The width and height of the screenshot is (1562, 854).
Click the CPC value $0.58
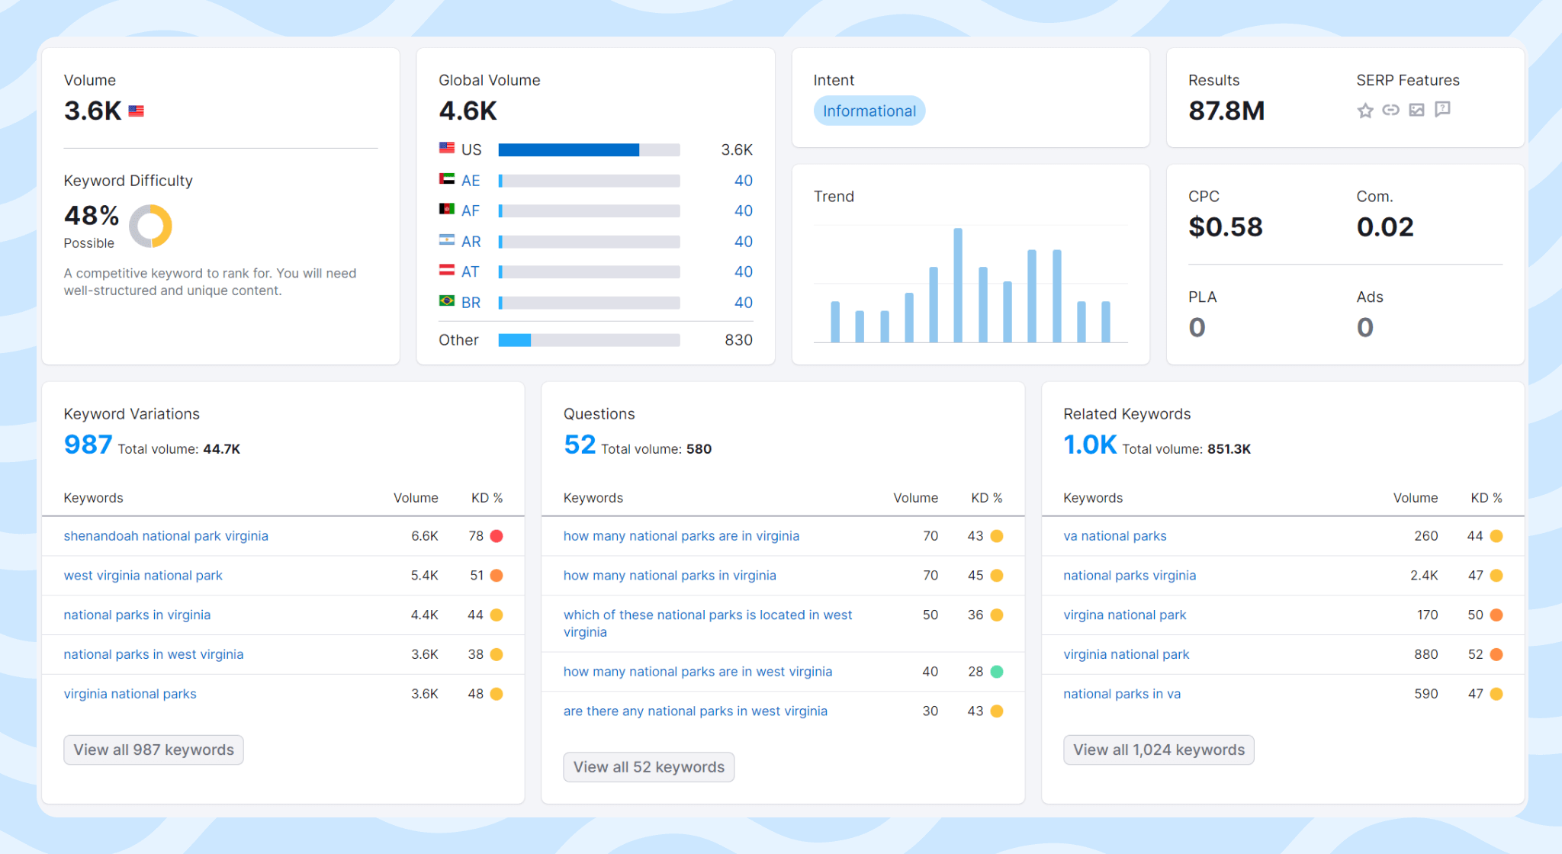[1226, 227]
